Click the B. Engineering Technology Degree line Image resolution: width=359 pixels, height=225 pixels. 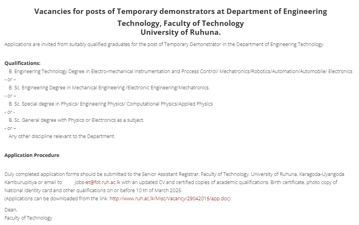tap(180, 71)
